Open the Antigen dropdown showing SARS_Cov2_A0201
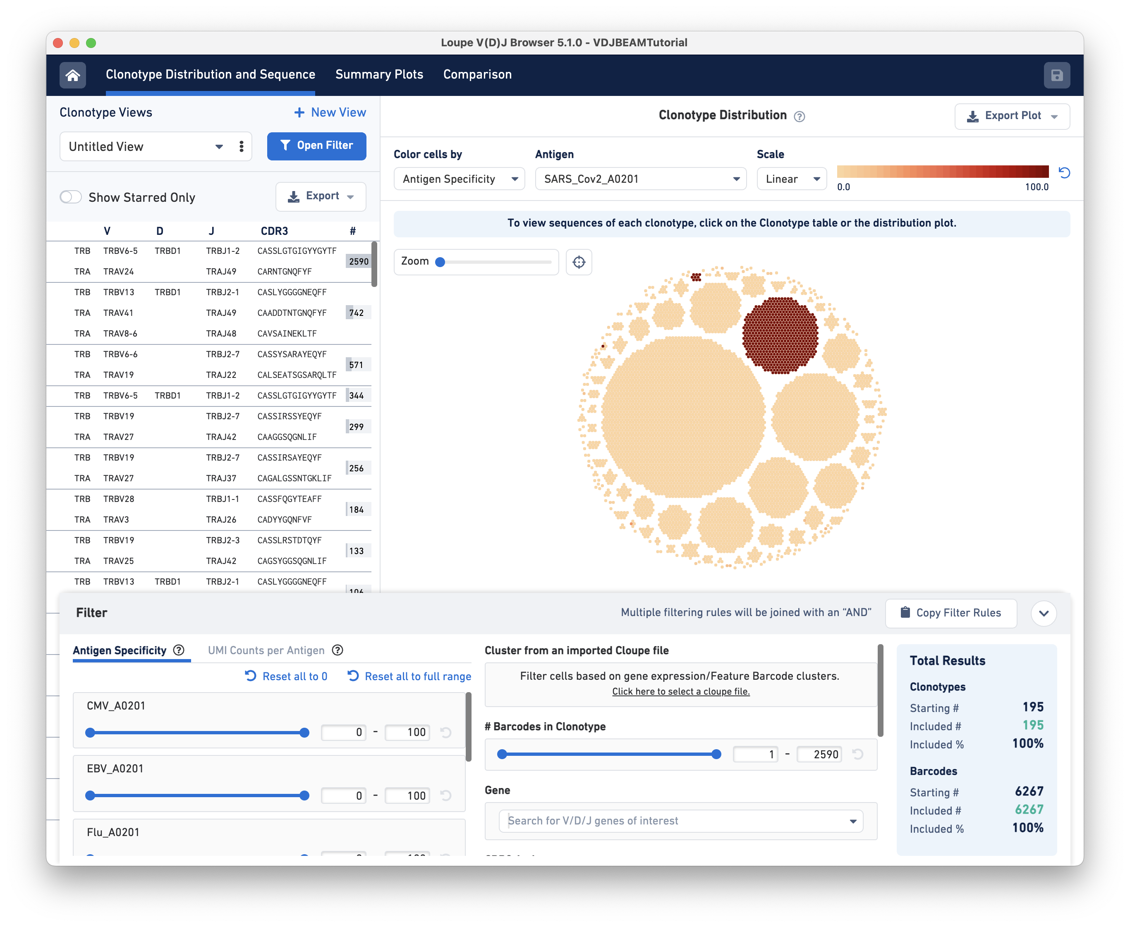The width and height of the screenshot is (1130, 927). tap(640, 178)
